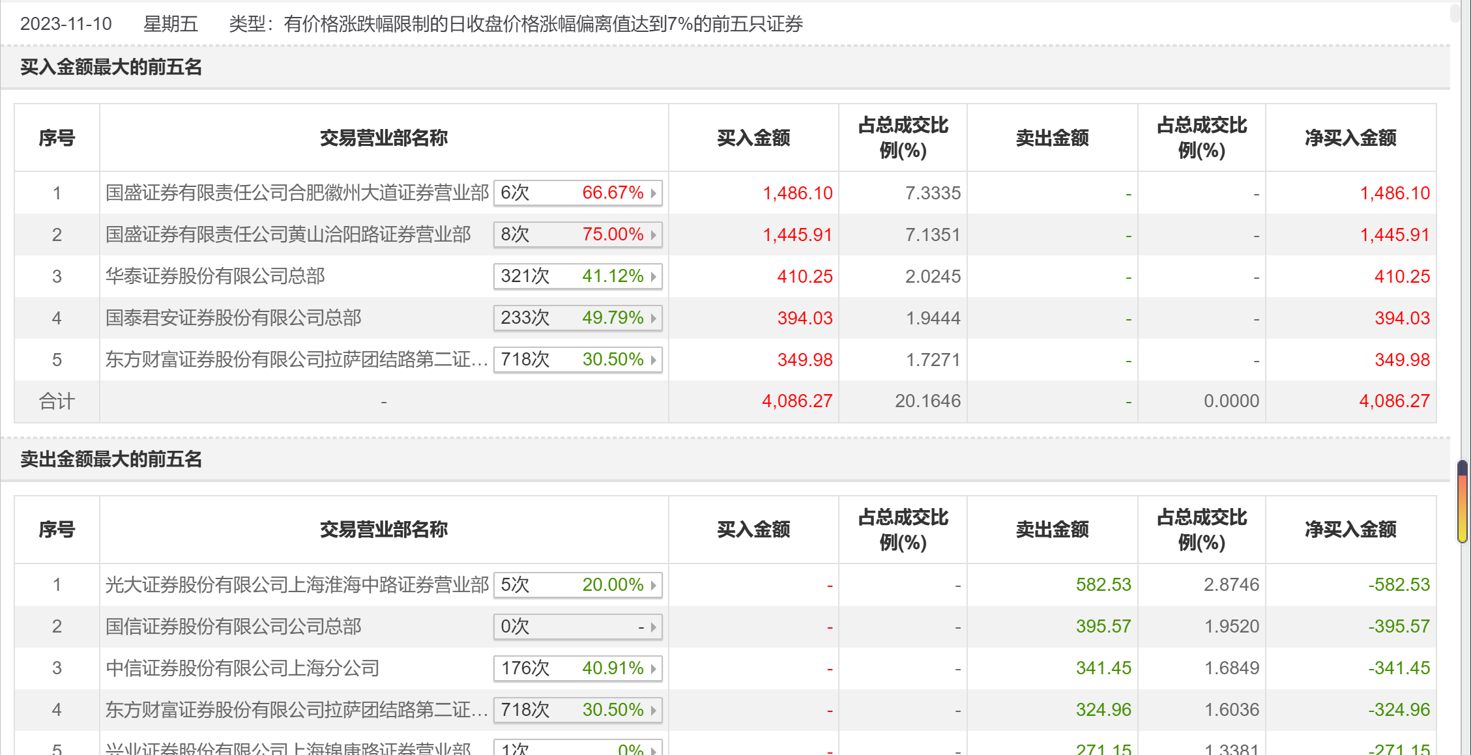
Task: Open 国泰君安证券股份有限公司总部 link
Action: 233,319
